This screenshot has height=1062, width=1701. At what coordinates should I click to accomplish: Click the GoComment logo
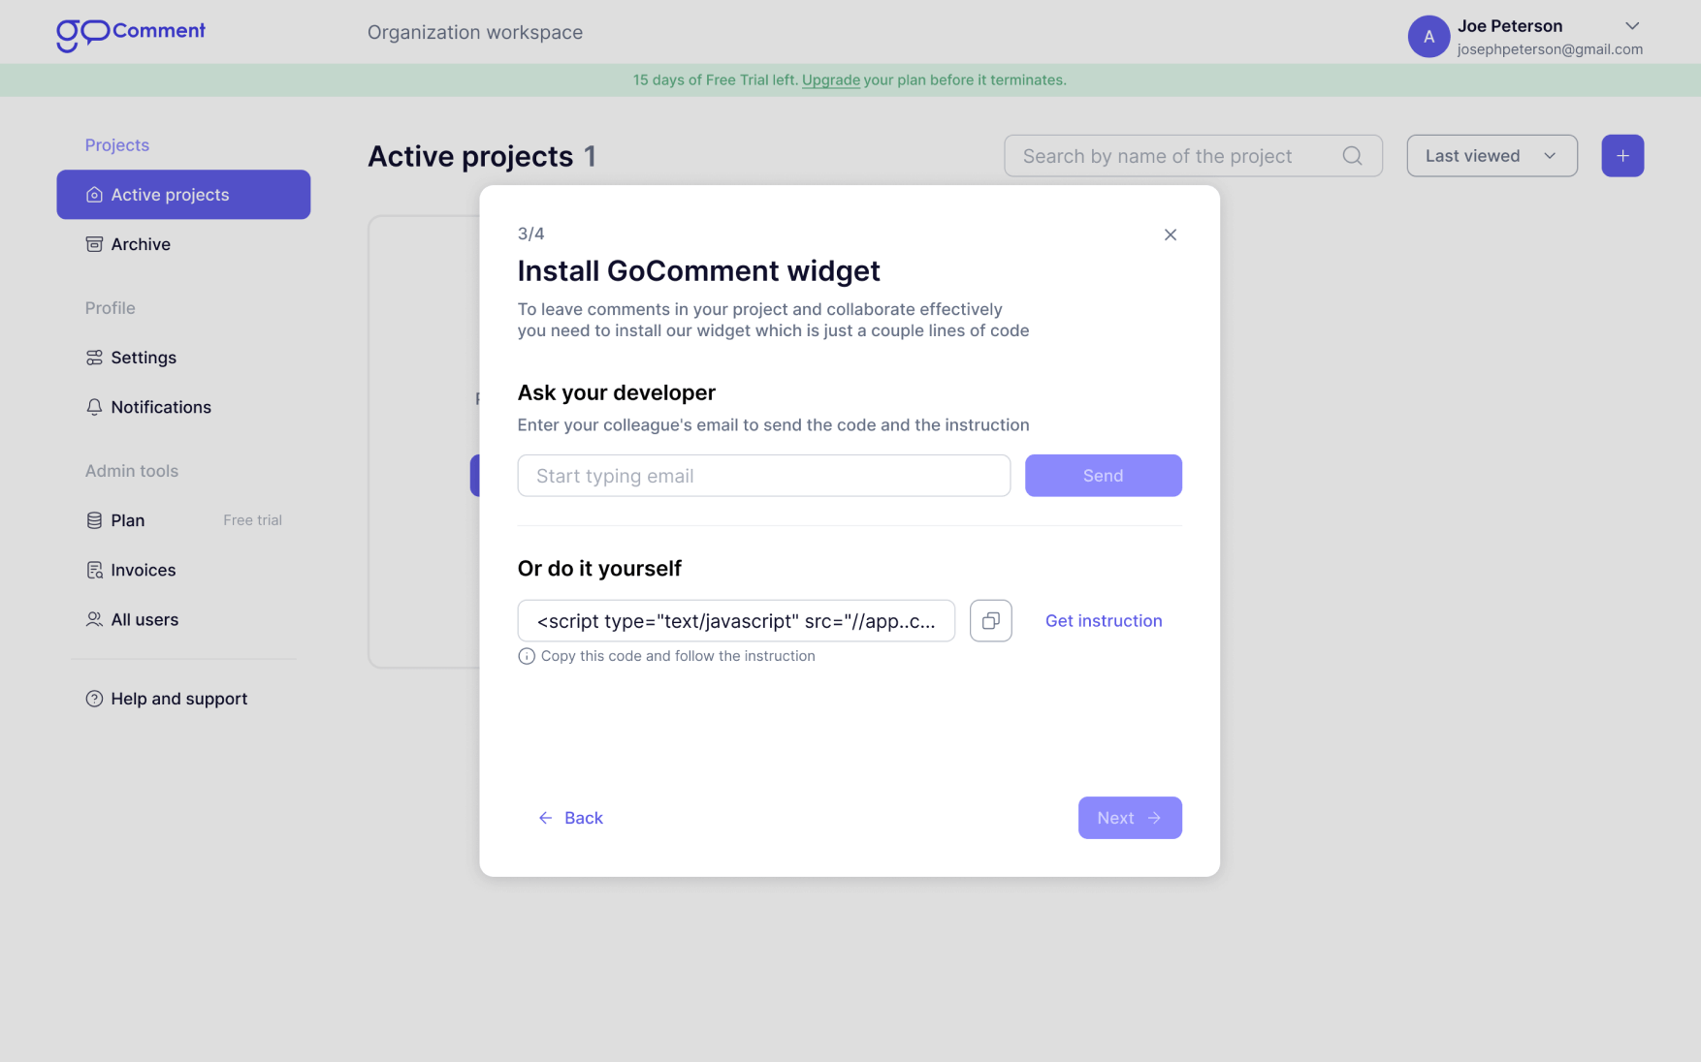[x=131, y=34]
